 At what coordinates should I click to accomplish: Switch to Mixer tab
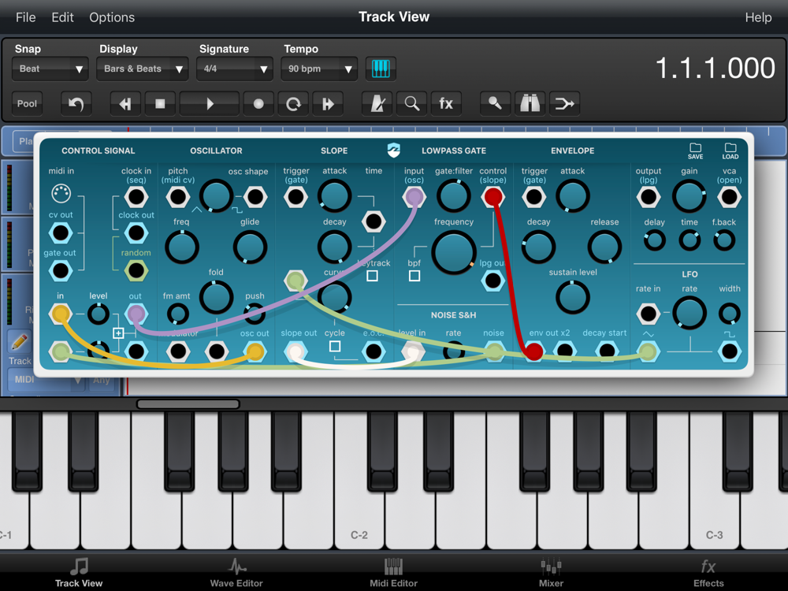click(552, 572)
